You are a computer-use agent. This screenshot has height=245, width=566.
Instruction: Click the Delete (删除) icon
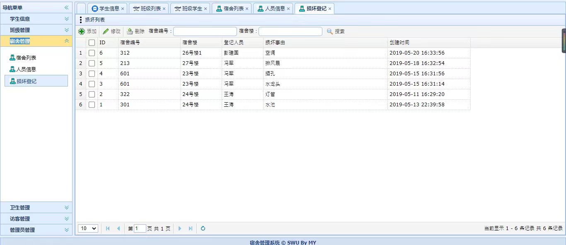pos(130,31)
